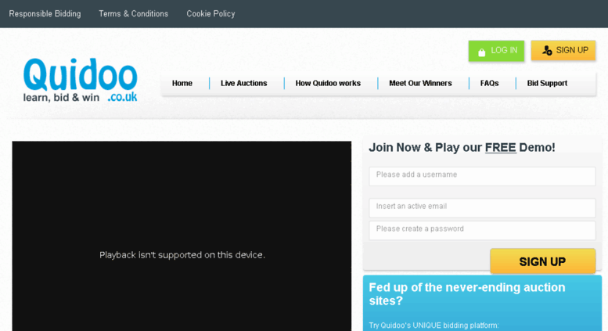Focus the active email input field
The height and width of the screenshot is (331, 608).
tap(482, 208)
